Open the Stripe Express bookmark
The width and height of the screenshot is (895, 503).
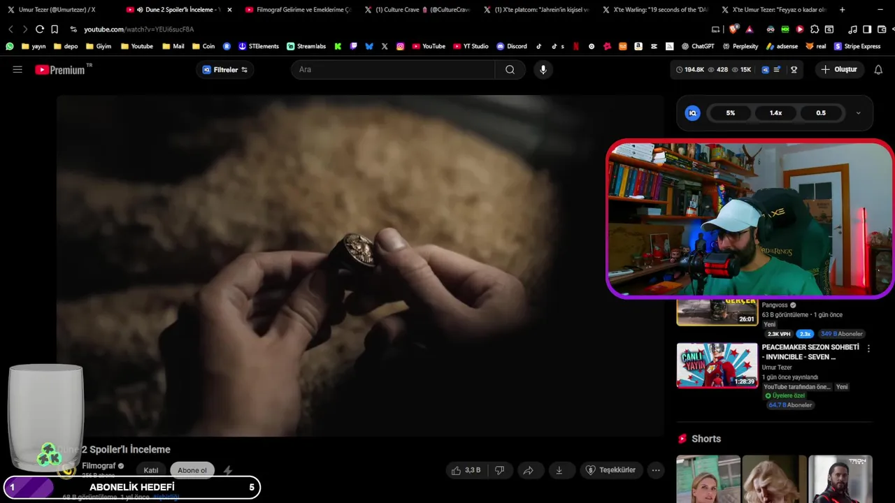pos(857,46)
